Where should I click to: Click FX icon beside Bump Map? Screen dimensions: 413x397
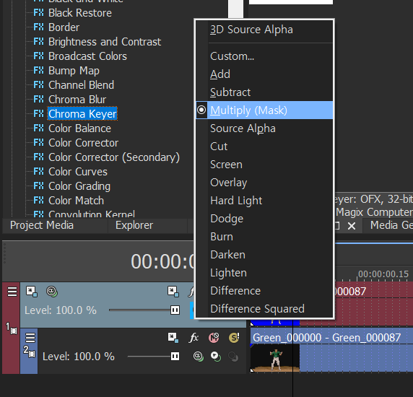[x=39, y=71]
